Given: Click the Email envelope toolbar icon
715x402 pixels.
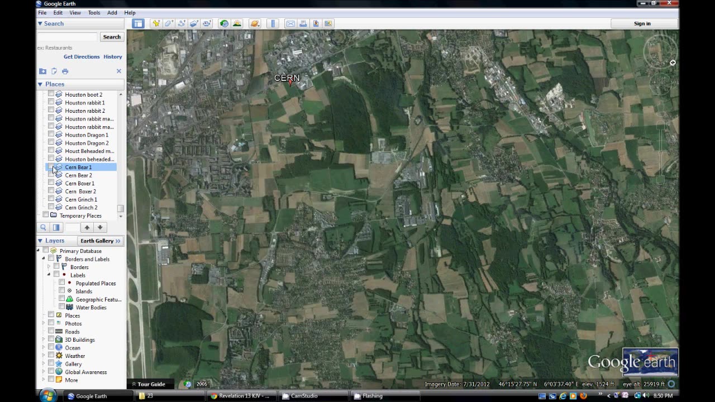Looking at the screenshot, I should [290, 23].
